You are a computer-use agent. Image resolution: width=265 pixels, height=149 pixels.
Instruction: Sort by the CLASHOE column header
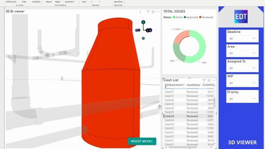pos(208,85)
